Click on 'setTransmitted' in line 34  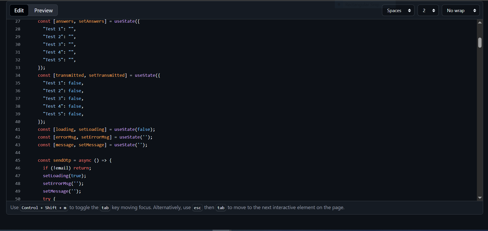point(107,75)
